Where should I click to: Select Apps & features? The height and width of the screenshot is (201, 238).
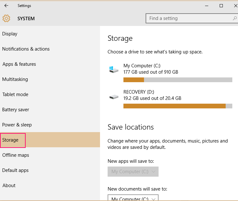pyautogui.click(x=50, y=64)
